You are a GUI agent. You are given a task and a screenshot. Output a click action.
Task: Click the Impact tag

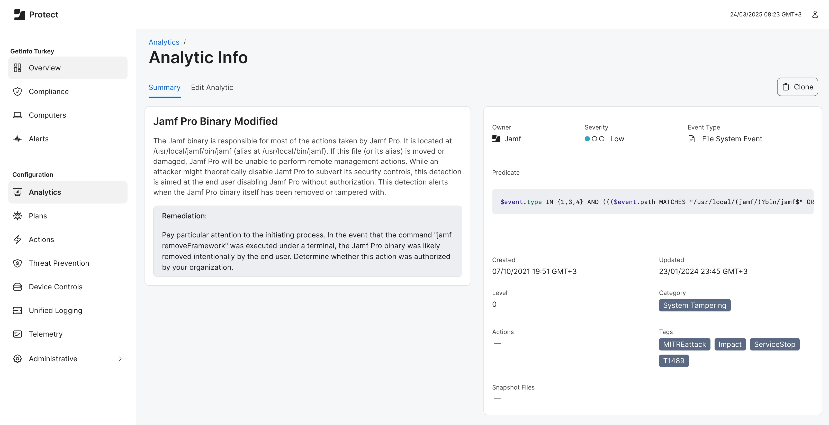click(x=730, y=344)
